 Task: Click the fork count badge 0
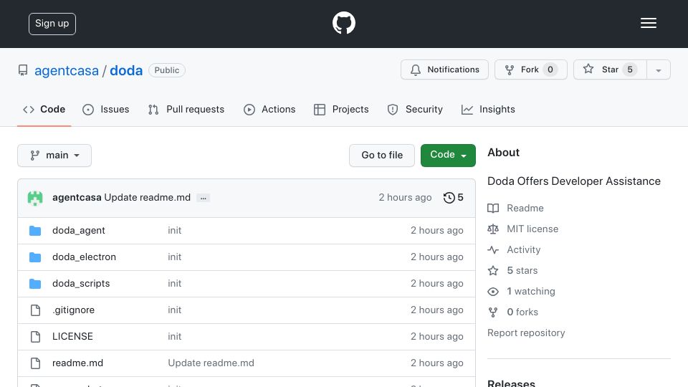(550, 70)
